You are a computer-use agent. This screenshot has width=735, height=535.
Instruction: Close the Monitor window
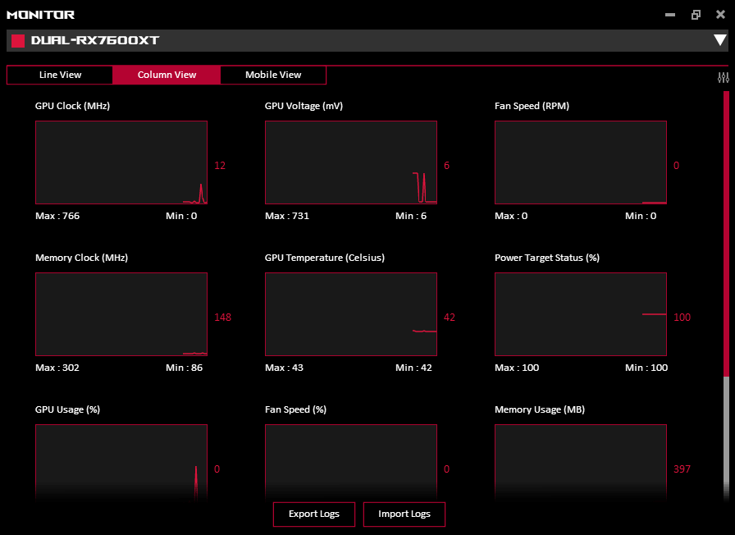point(720,15)
